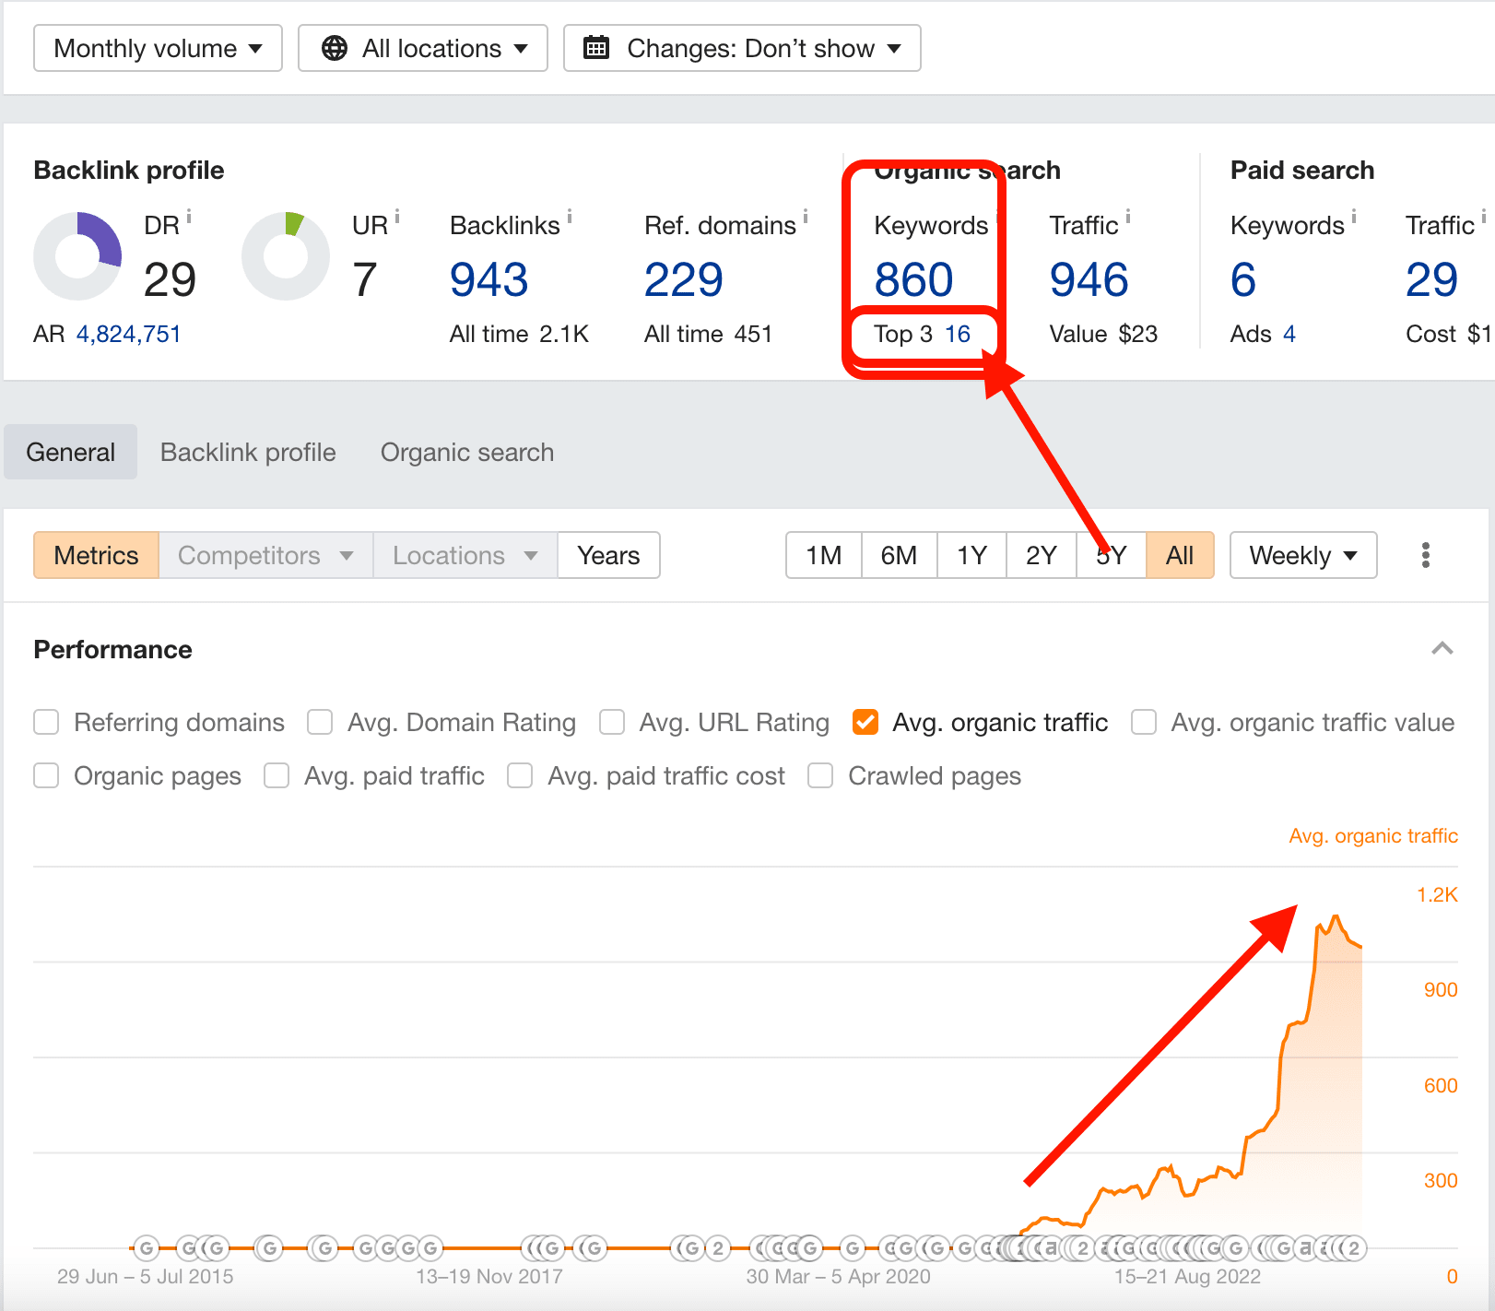Screen dimensions: 1495x1311
Task: Click the organic Traffic info icon
Action: tap(1128, 217)
